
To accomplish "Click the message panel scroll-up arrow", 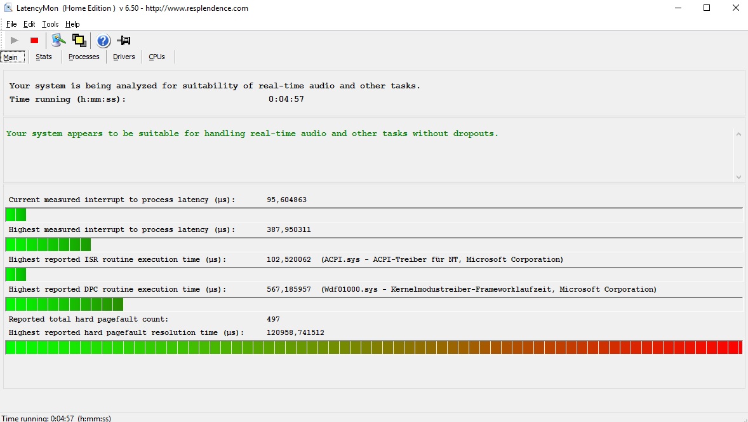I will (738, 134).
